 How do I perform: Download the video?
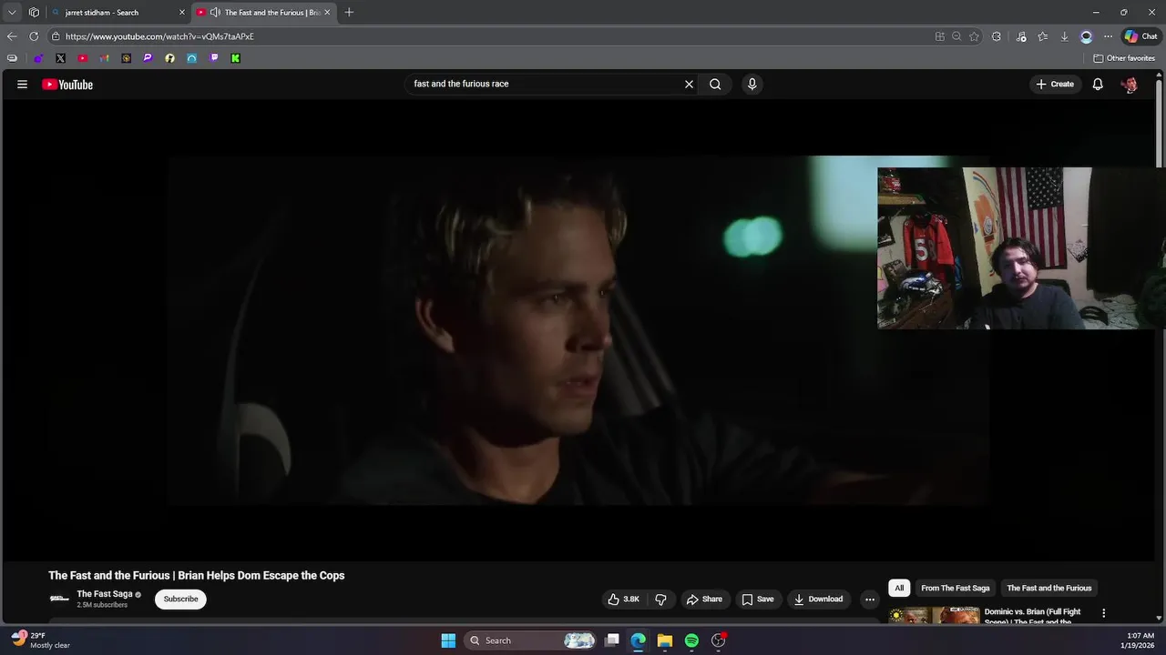click(818, 599)
